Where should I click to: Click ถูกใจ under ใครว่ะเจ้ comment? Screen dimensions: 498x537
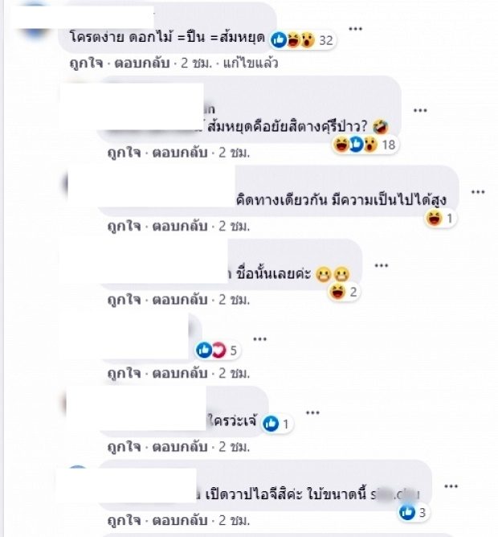(124, 447)
